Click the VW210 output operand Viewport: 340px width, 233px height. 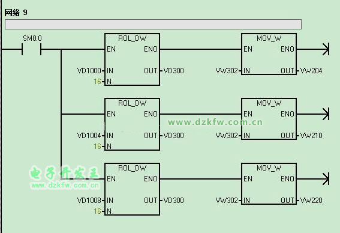[x=311, y=136]
